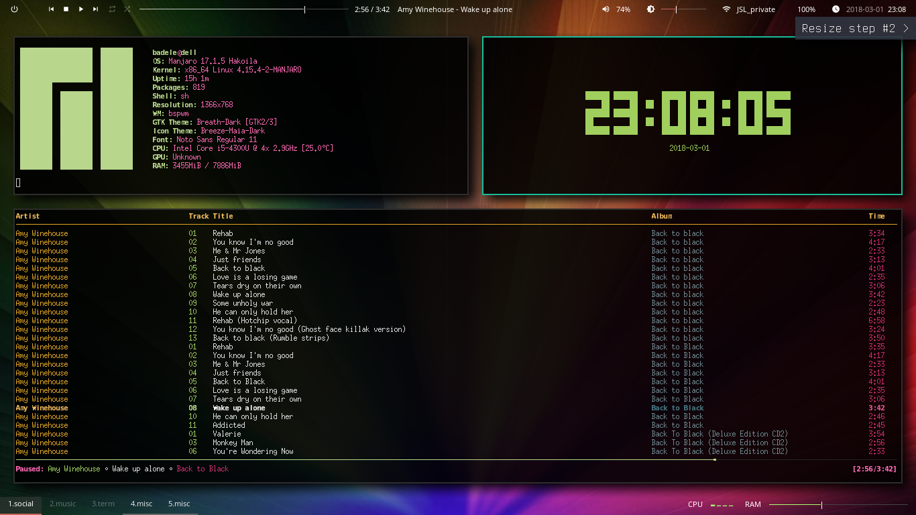Toggle shuffle mode in top bar
The image size is (916, 515).
coord(127,9)
